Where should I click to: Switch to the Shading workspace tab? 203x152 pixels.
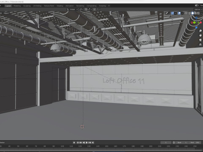pyautogui.click(x=60, y=6)
